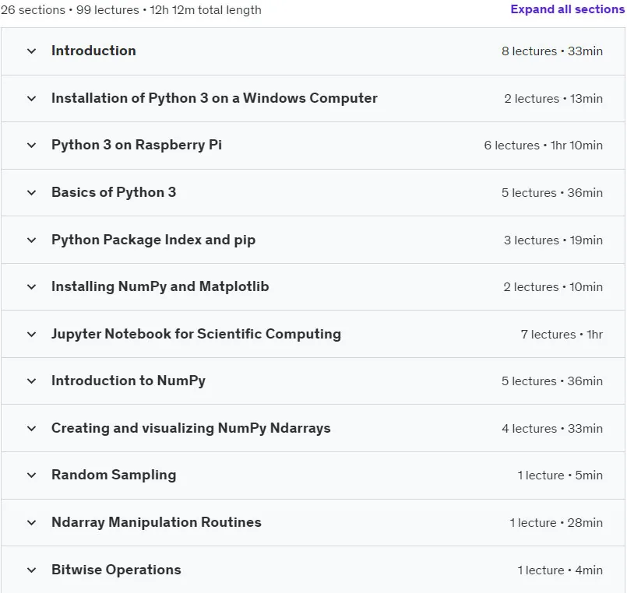Select Creating and visualizing NumPy Ndarrays title
The width and height of the screenshot is (627, 593).
click(x=191, y=428)
